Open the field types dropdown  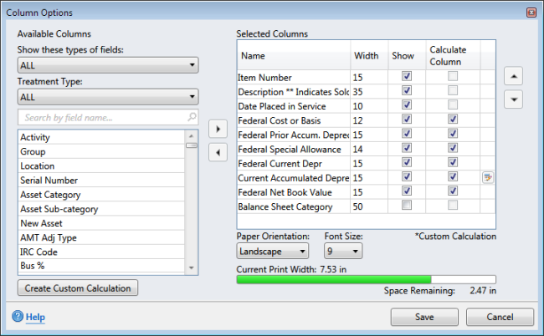coord(107,65)
